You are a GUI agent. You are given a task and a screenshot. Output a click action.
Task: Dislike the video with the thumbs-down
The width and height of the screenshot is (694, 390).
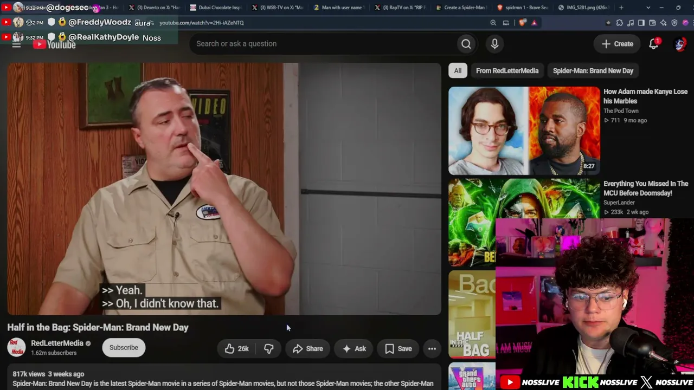[x=269, y=349]
